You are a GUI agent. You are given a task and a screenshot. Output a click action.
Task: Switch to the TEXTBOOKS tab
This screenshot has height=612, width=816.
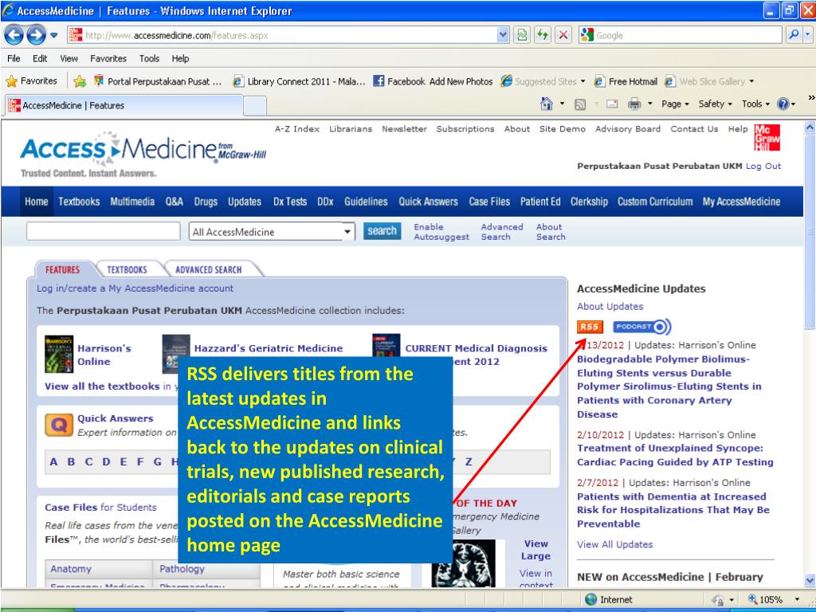(x=127, y=269)
